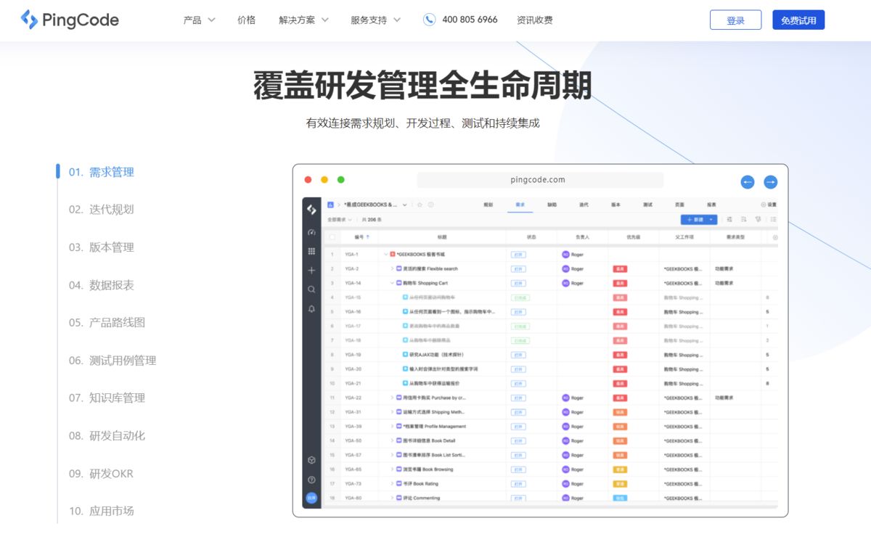Expand the 灵活的搜索 Flexible search row
This screenshot has width=871, height=534.
392,268
